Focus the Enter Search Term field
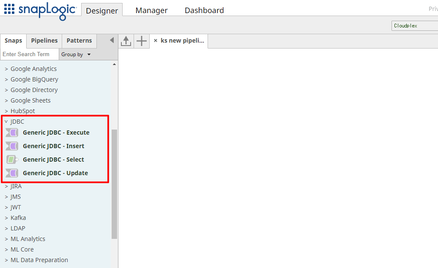Viewport: 438px width, 268px height. click(x=30, y=54)
